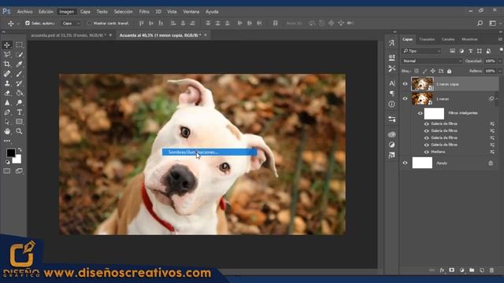Choose Sombras/iluminaciones menu entry
The width and height of the screenshot is (504, 283).
[209, 152]
